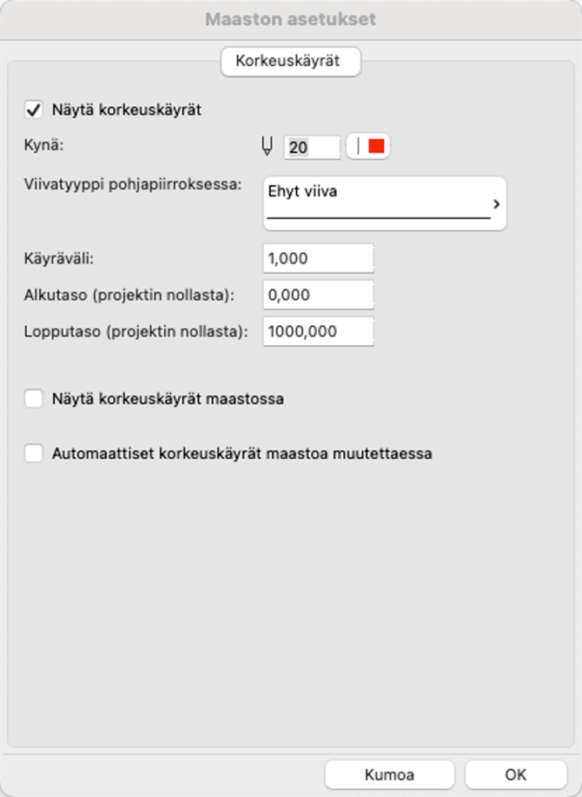Disable the Näytä korkeuskäyrät checkbox
Image resolution: width=582 pixels, height=797 pixels.
pos(35,110)
